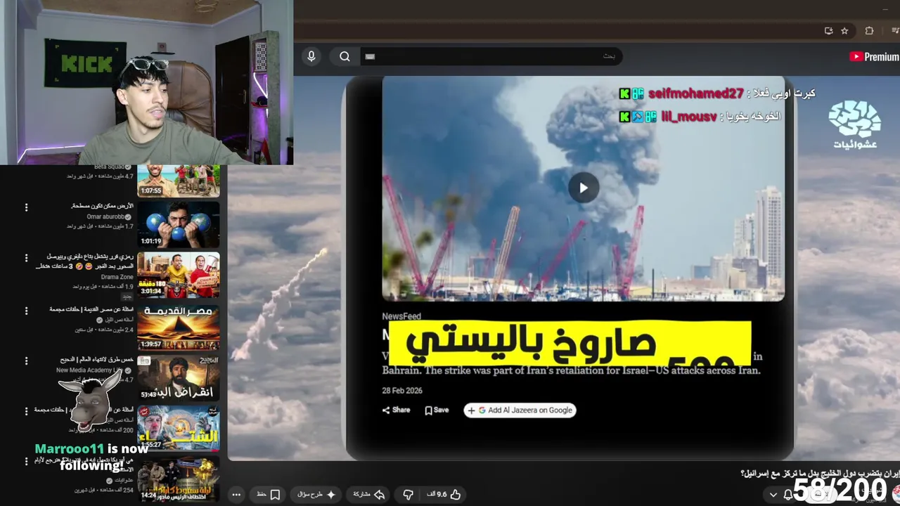Click the NewsFeed label above the headline
This screenshot has height=506, width=900.
coord(401,316)
